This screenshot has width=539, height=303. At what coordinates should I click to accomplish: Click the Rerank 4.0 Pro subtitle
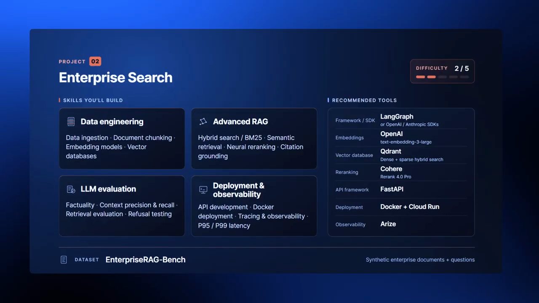click(x=396, y=177)
